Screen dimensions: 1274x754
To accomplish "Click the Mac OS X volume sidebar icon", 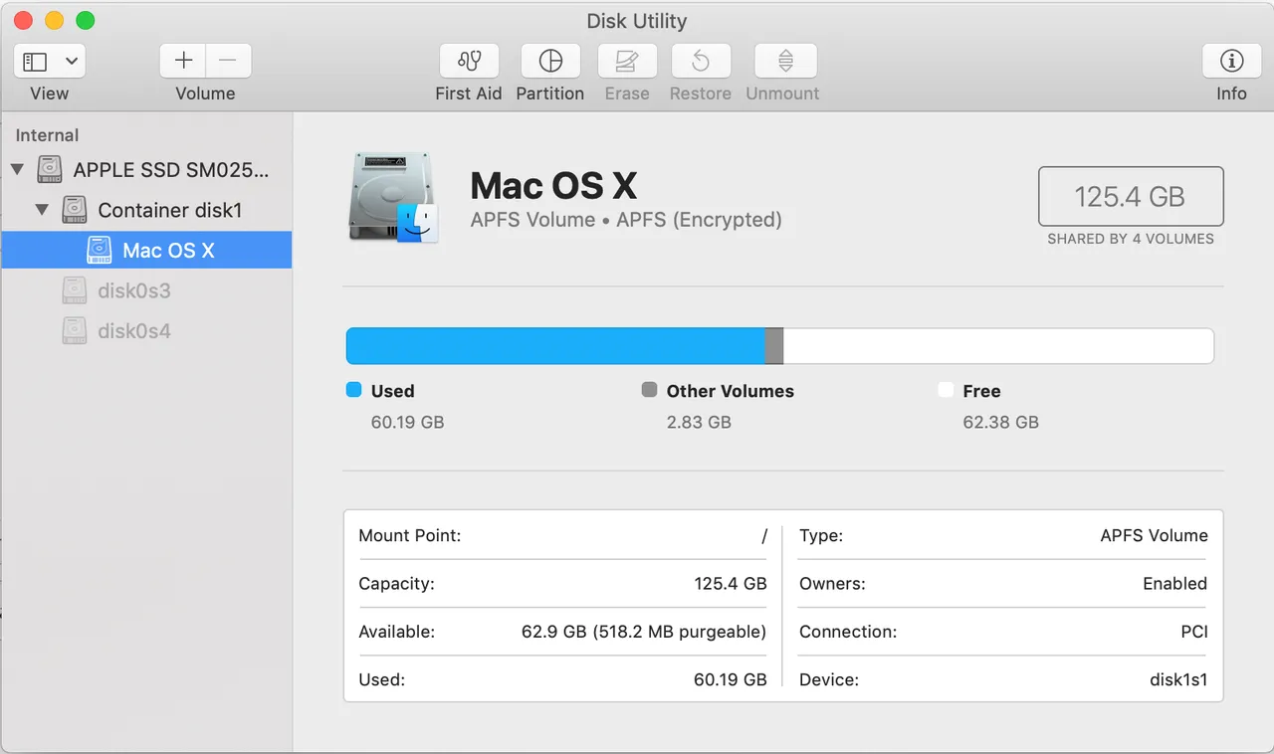I will coord(99,250).
